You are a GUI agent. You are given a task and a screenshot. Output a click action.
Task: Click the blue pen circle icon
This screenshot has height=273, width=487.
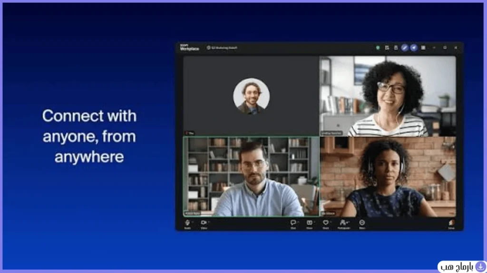404,48
